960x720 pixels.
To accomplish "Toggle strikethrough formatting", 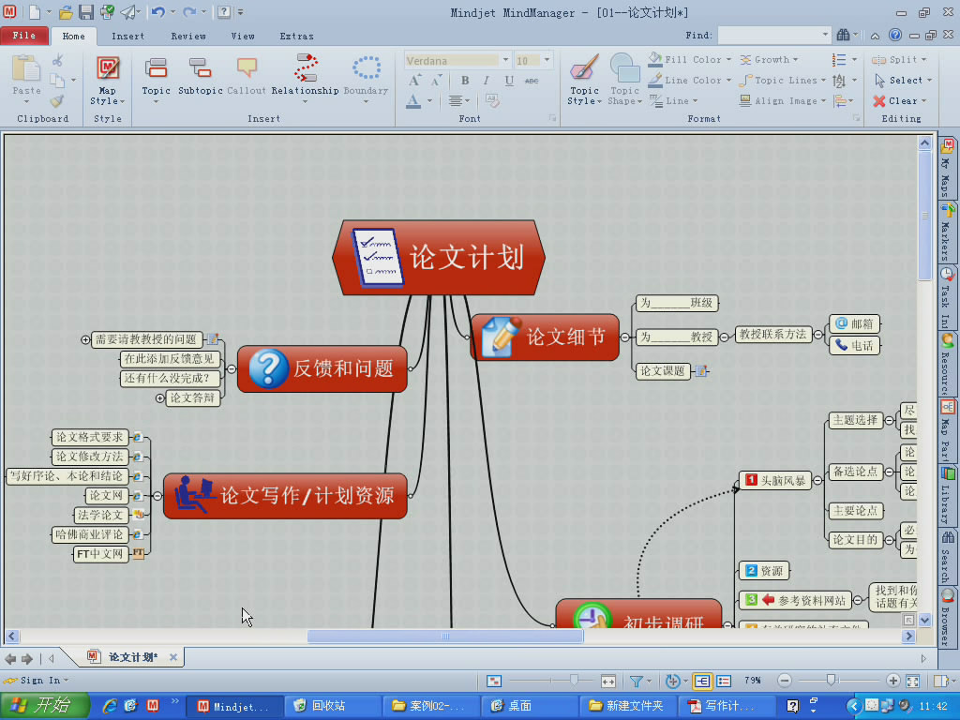I will pos(532,81).
